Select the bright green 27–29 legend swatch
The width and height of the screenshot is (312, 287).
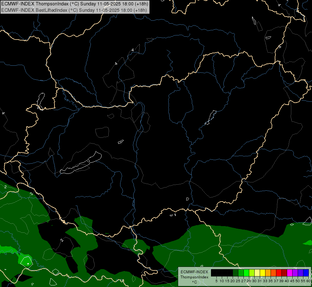[x=246, y=273]
